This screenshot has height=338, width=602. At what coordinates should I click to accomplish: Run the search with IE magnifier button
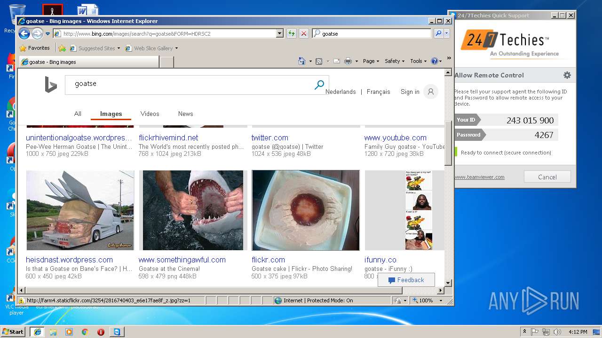438,33
